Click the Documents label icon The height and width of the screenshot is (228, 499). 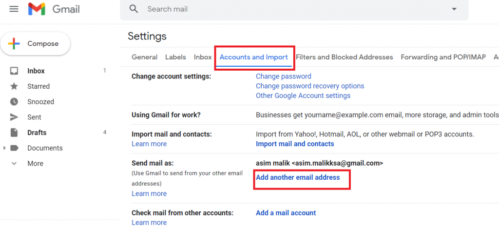point(14,148)
